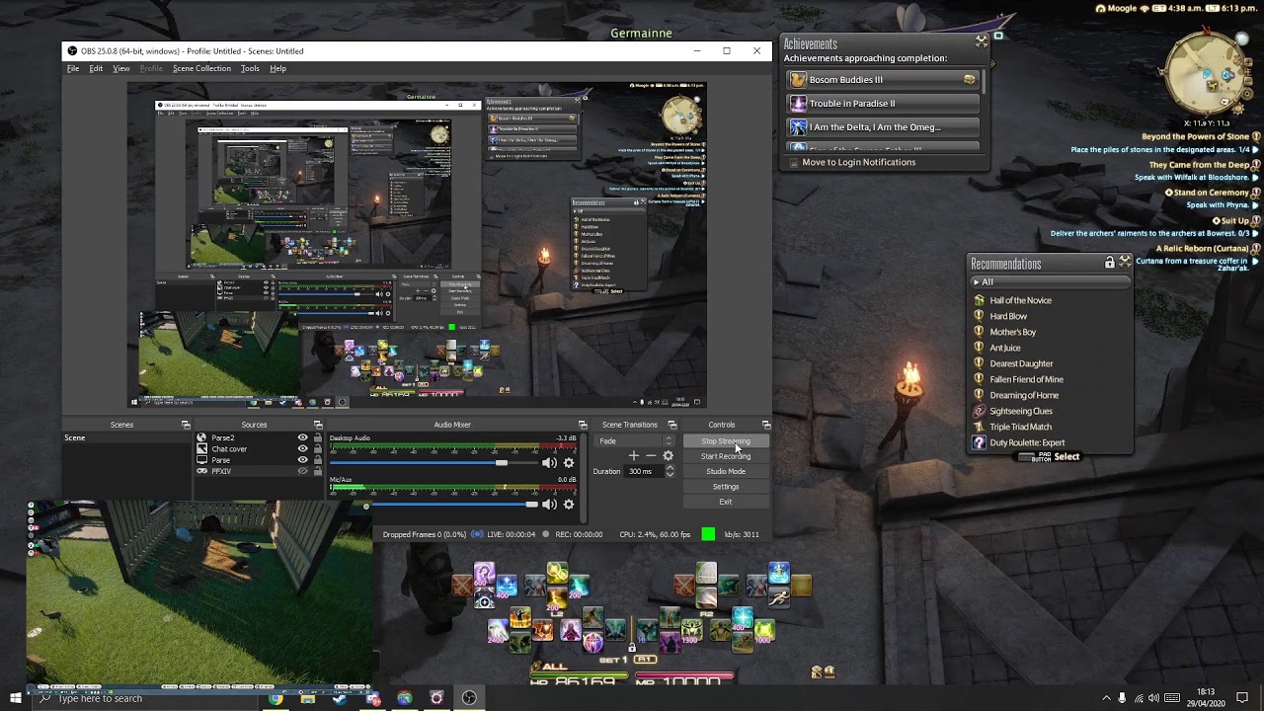
Task: Click the Dearest Daughter recommendation
Action: 1021,363
